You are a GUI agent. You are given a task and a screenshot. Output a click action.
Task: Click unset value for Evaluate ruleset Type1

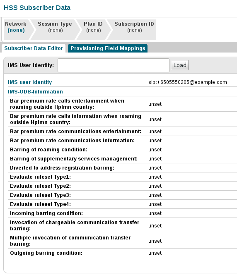(155, 177)
